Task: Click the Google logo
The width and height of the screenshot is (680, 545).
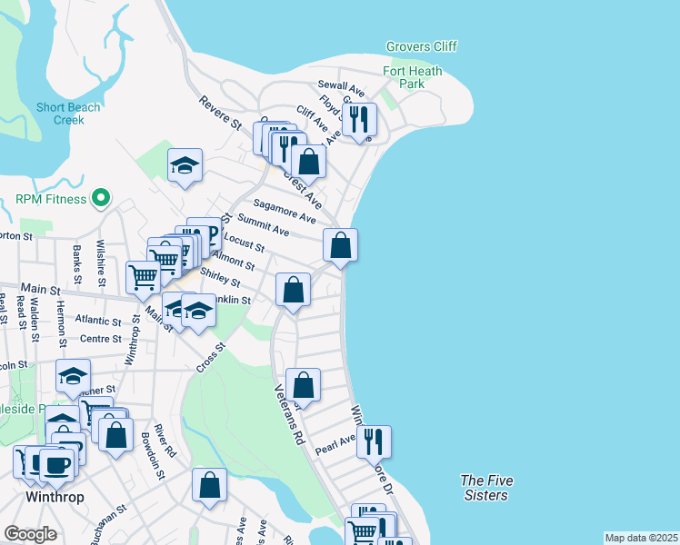Action: click(31, 534)
